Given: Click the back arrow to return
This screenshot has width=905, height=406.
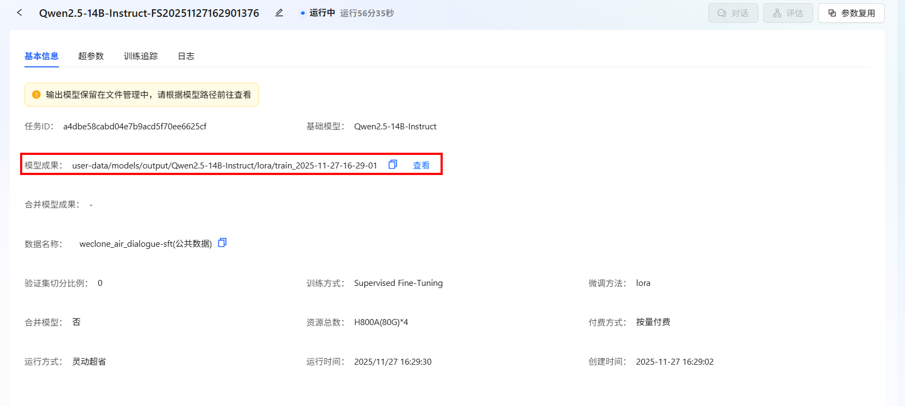Looking at the screenshot, I should coord(20,13).
